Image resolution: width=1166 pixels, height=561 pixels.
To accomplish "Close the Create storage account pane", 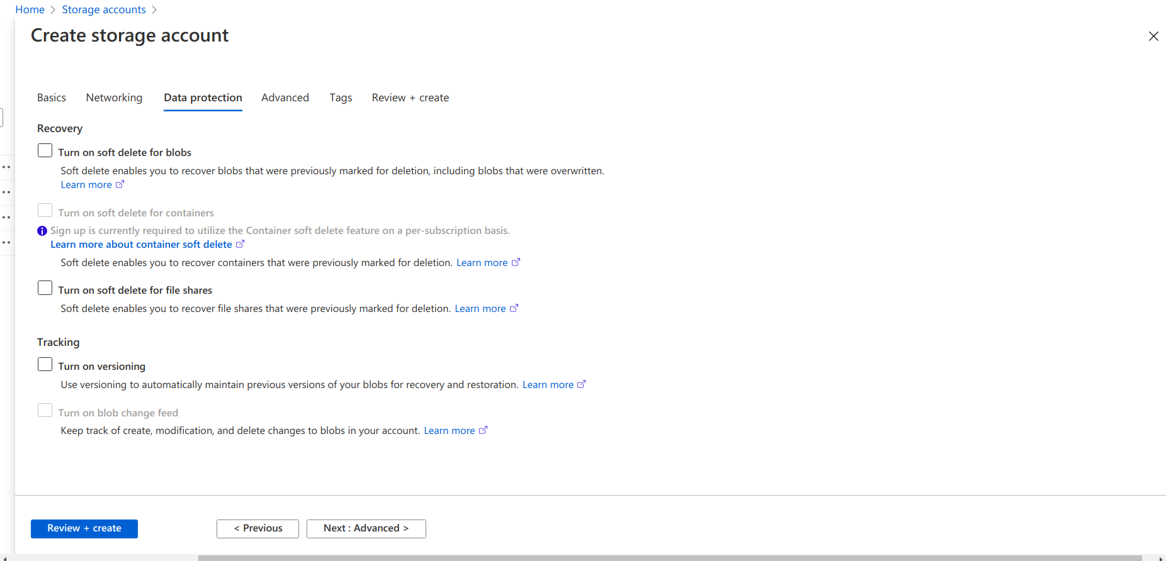I will [1153, 36].
